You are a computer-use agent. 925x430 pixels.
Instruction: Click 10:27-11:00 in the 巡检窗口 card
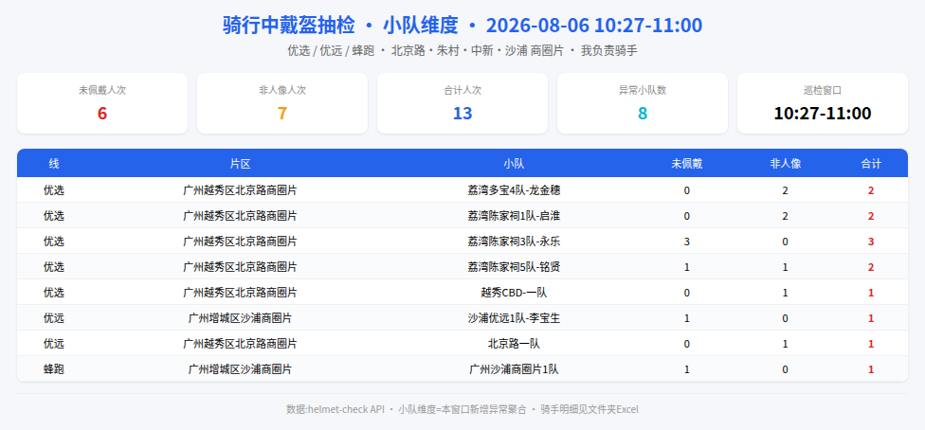[x=823, y=114]
